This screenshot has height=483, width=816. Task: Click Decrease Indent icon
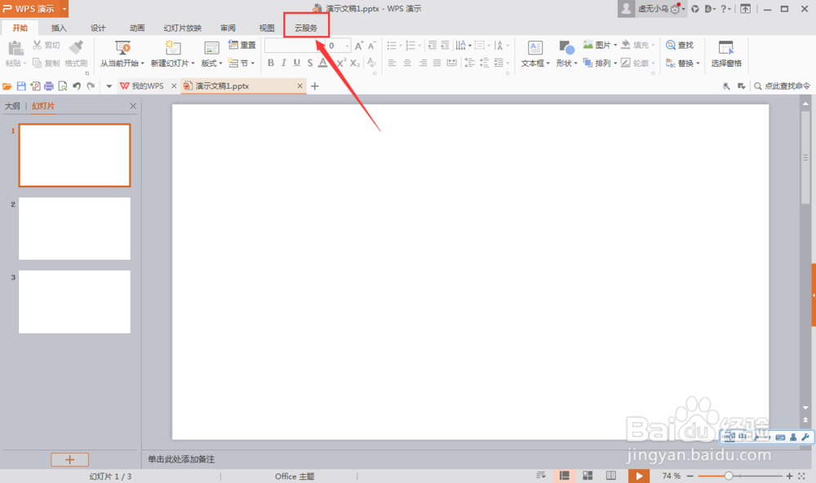tap(432, 45)
